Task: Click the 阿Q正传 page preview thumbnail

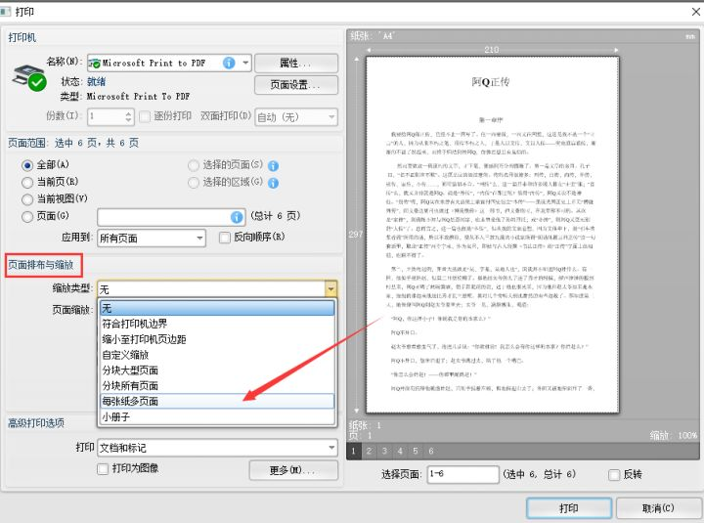Action: (493, 235)
